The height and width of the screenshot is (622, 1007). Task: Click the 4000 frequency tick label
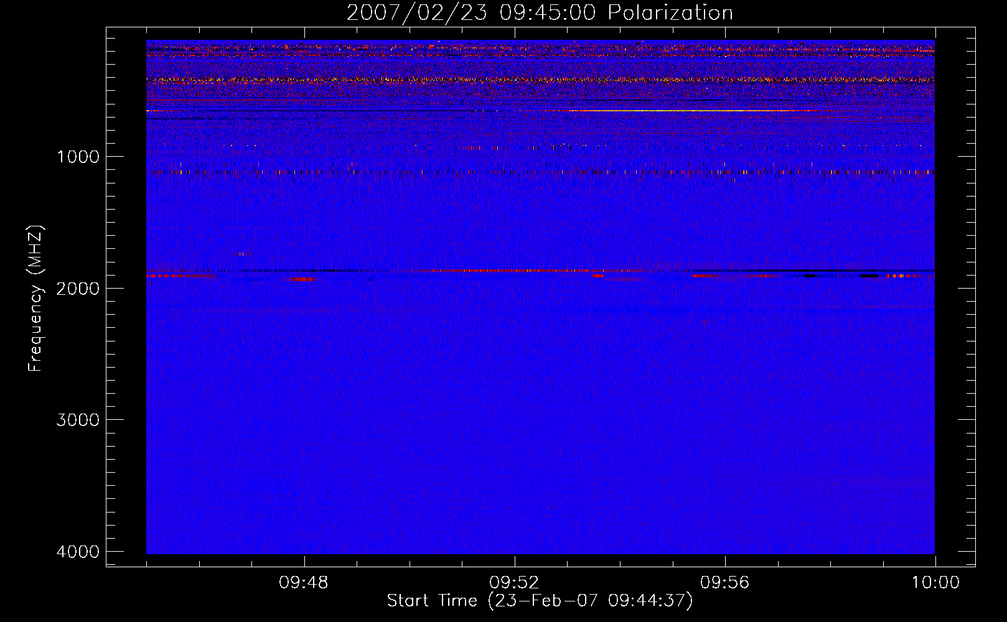[78, 552]
